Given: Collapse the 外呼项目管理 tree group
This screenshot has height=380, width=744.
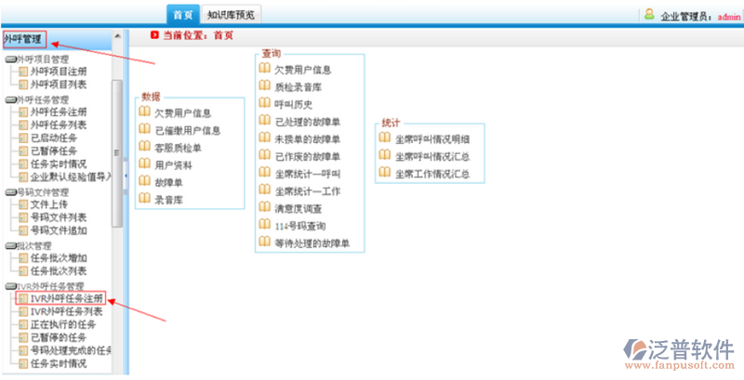Looking at the screenshot, I should (10, 59).
